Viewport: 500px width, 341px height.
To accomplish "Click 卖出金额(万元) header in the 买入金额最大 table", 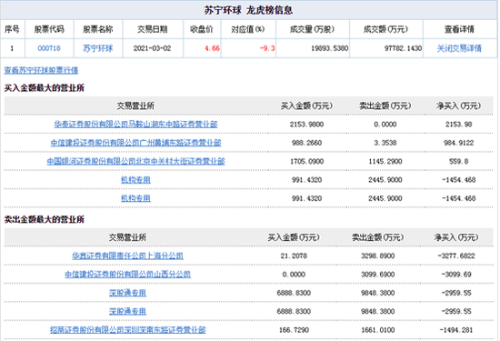I will (x=385, y=105).
